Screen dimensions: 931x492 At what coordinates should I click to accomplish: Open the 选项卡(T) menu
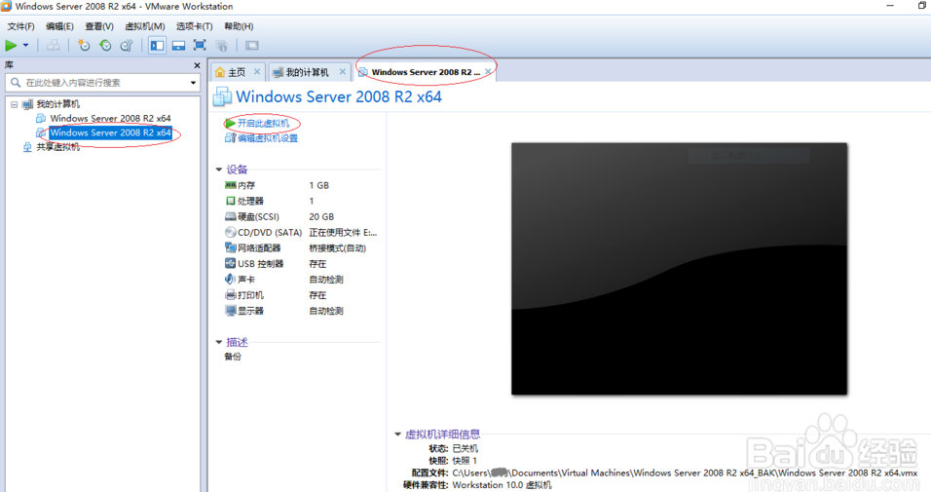point(194,26)
